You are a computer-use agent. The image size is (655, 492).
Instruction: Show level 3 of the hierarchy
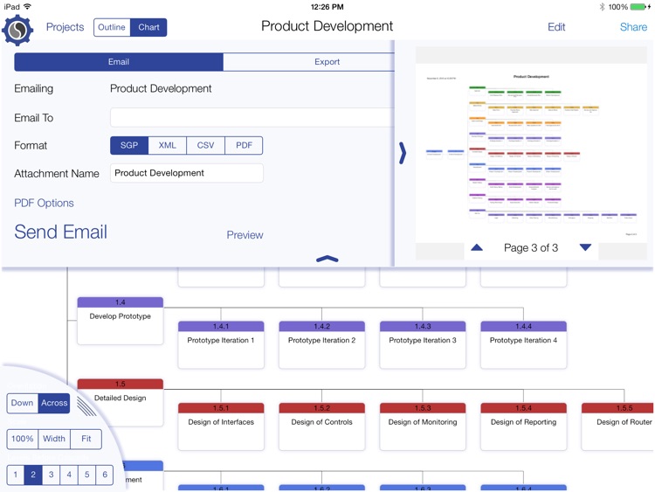(x=51, y=475)
